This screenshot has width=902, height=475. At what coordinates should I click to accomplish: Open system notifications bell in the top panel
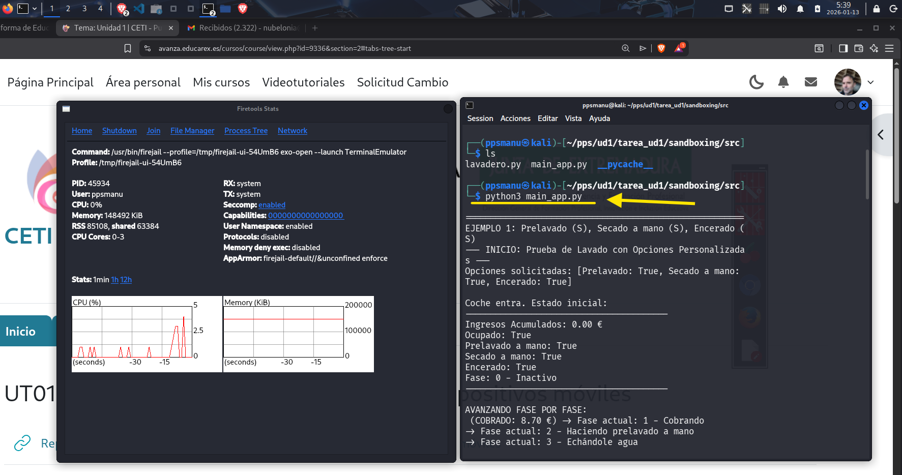coord(800,9)
